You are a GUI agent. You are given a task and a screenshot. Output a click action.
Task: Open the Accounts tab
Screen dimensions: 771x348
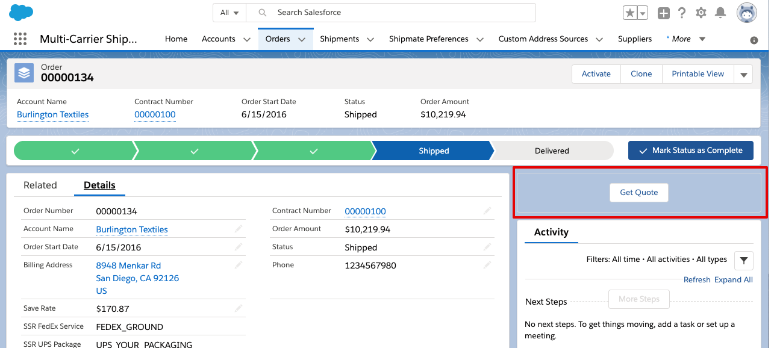click(x=219, y=39)
